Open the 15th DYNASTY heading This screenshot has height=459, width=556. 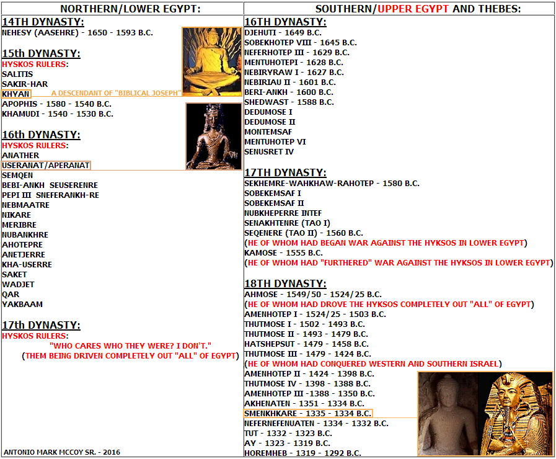click(x=41, y=53)
